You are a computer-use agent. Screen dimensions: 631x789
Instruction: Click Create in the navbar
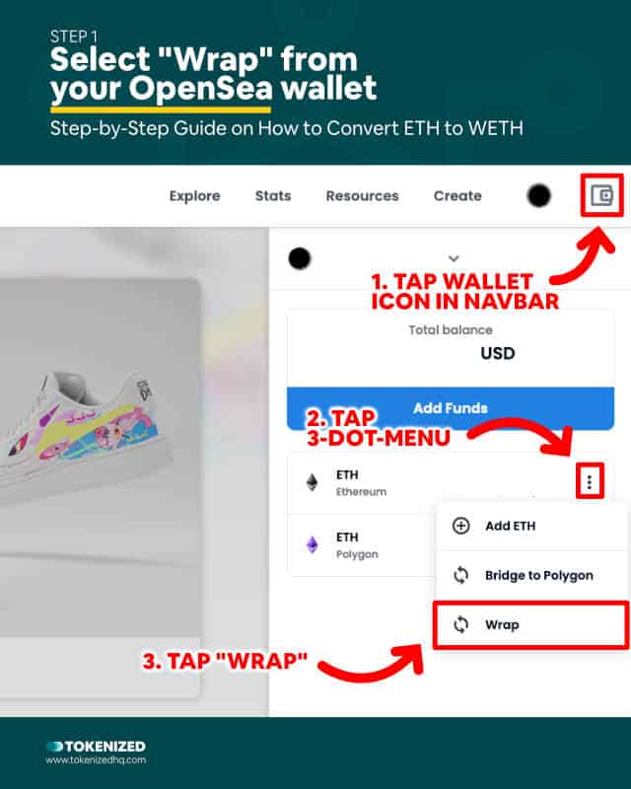pyautogui.click(x=457, y=195)
